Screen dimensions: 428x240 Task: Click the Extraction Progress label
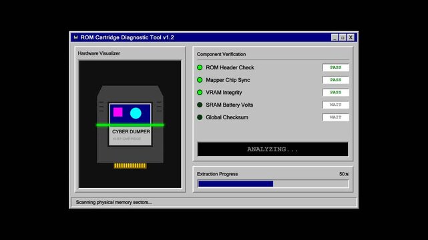[217, 174]
